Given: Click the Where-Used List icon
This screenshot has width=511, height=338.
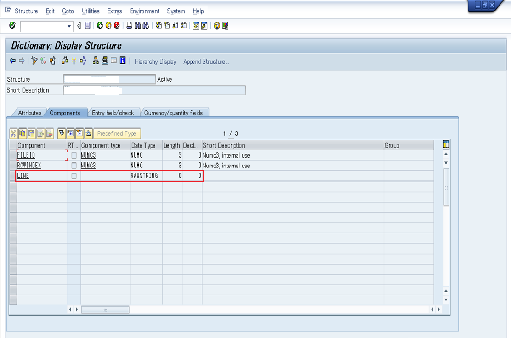Looking at the screenshot, I should click(x=83, y=61).
